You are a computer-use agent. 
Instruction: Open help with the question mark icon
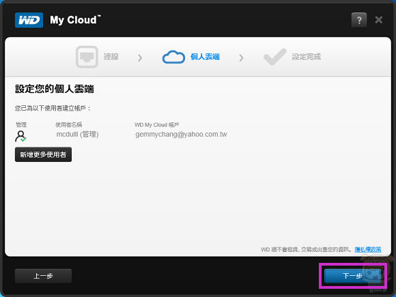click(359, 20)
